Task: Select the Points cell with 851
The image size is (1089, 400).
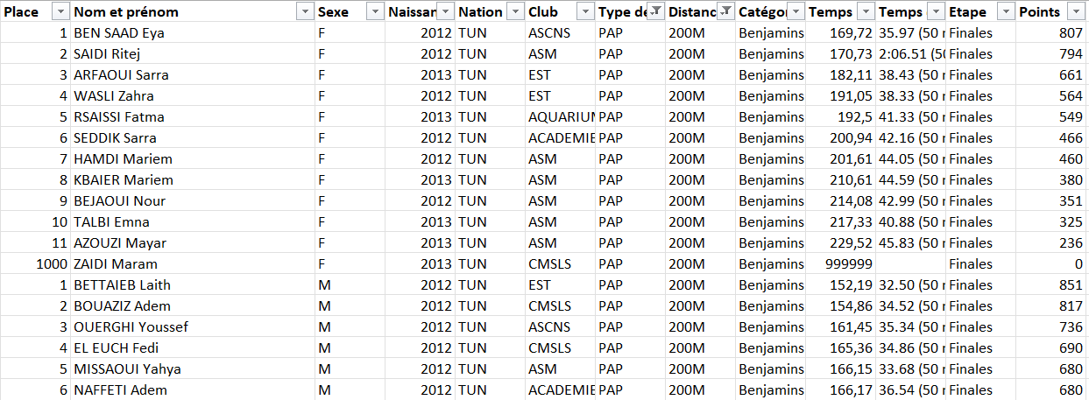Action: click(1051, 284)
